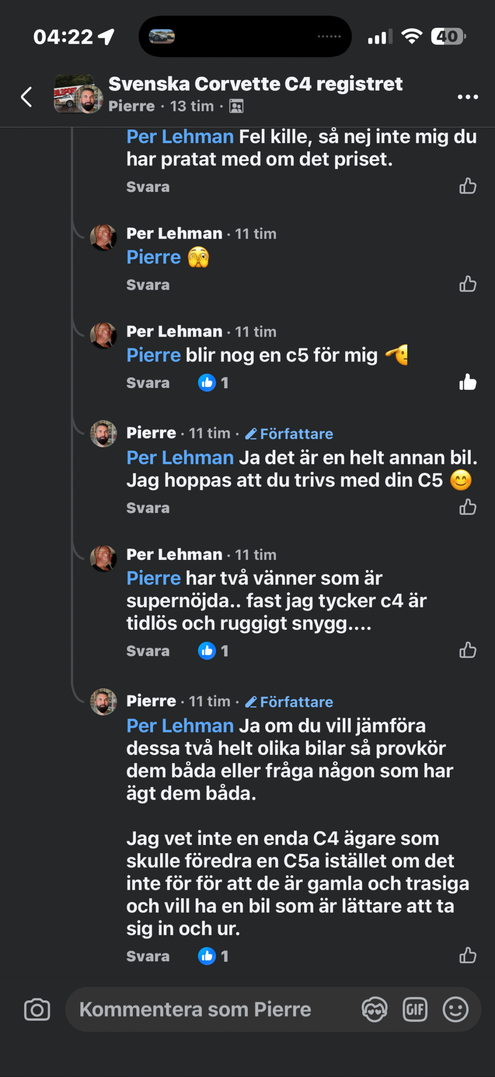This screenshot has height=1077, width=495.
Task: Tap the 'Per Lehman' mention in 'Fel kille' comment
Action: coord(180,137)
